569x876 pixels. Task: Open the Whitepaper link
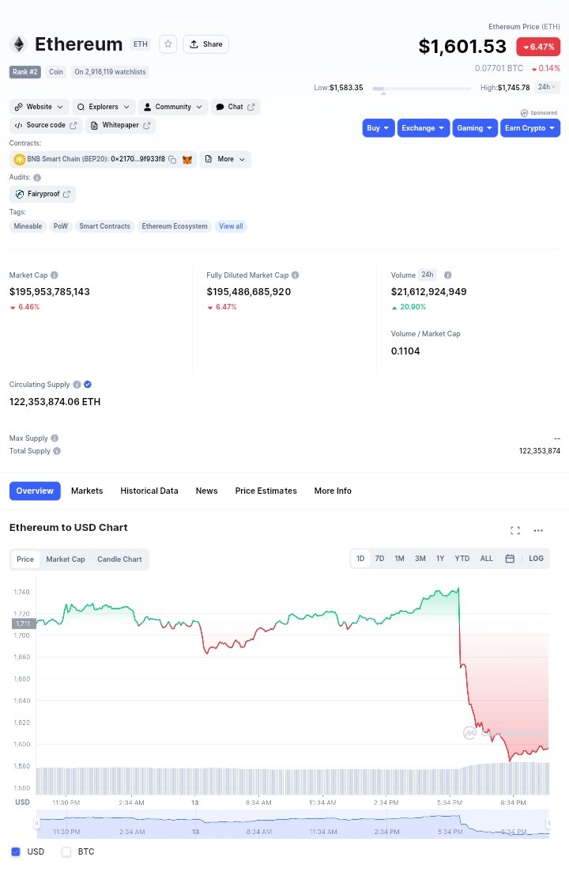(x=120, y=125)
